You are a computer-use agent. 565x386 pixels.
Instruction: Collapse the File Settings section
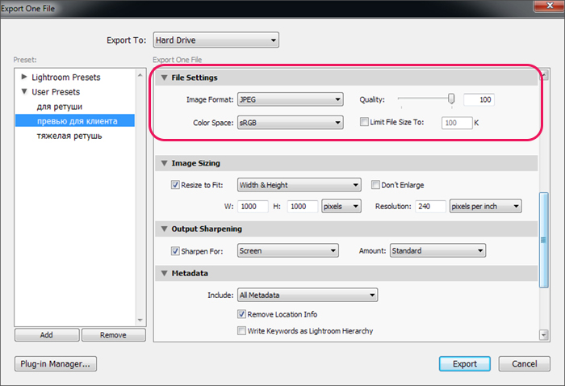tap(165, 78)
